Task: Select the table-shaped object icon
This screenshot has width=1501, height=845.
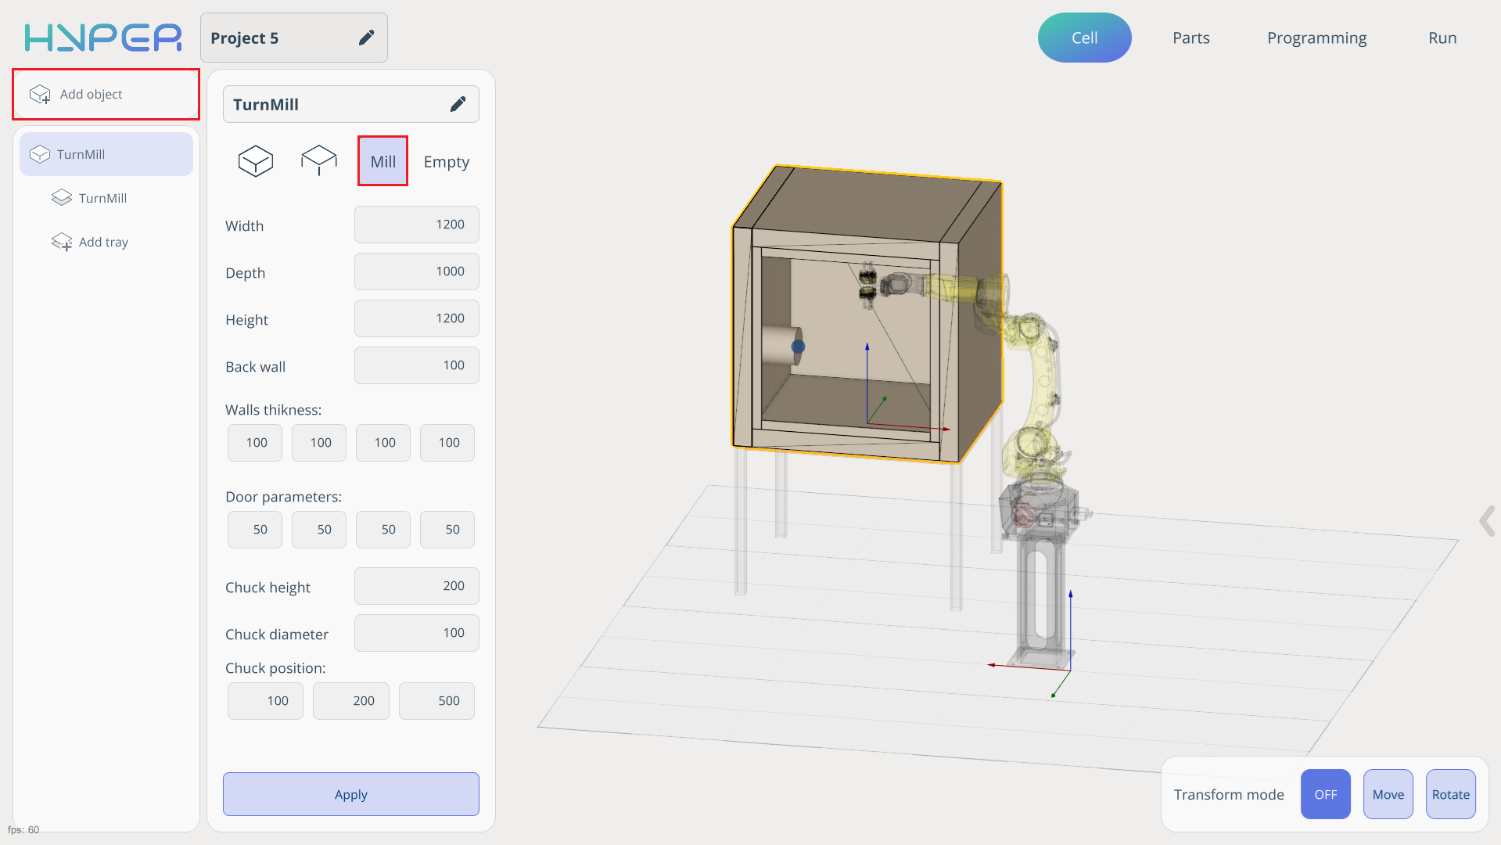Action: pos(318,161)
